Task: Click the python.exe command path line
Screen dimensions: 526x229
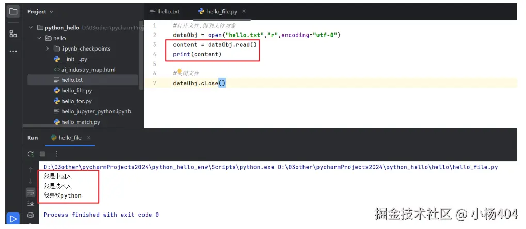Action: pyautogui.click(x=270, y=167)
